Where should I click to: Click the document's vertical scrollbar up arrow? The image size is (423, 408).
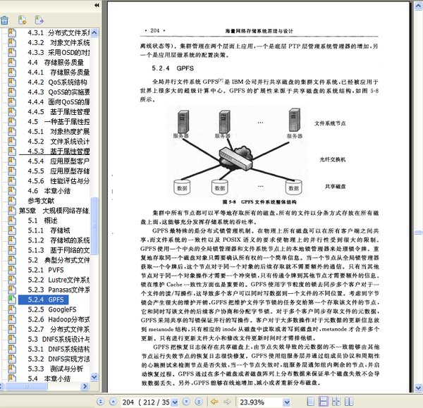click(417, 6)
